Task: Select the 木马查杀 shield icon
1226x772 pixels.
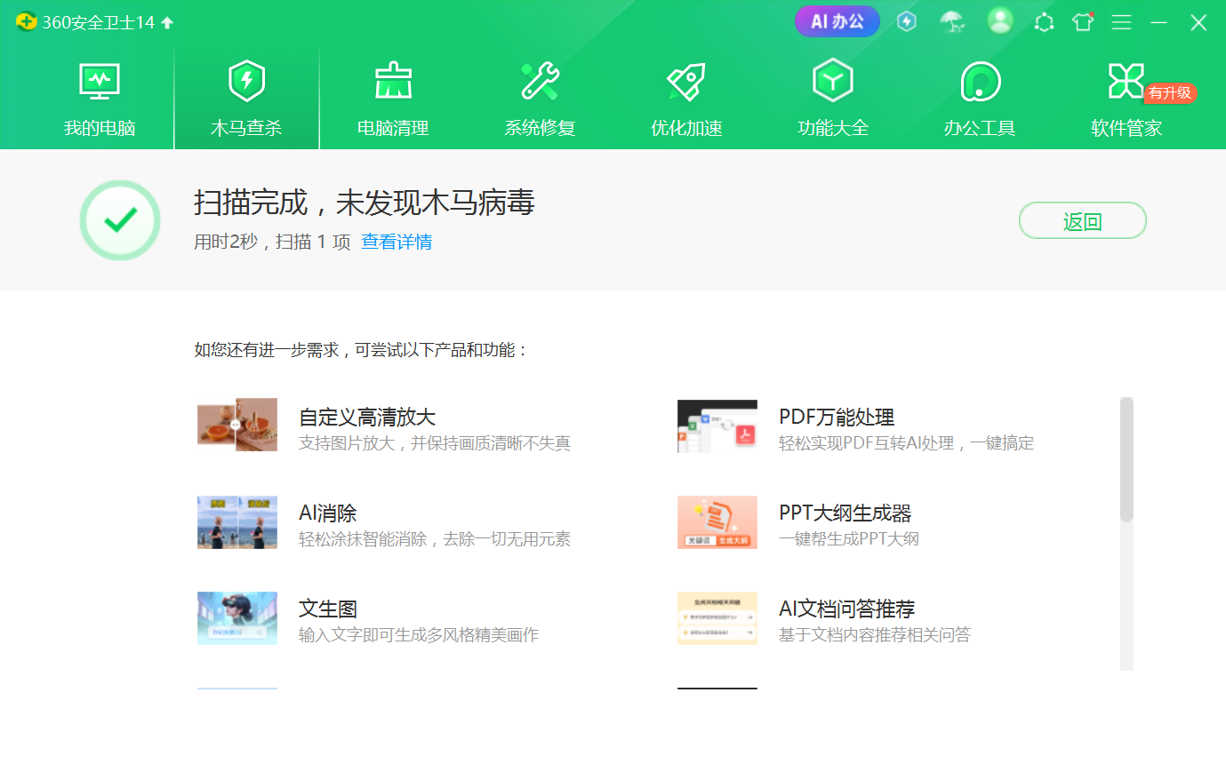Action: pyautogui.click(x=246, y=82)
